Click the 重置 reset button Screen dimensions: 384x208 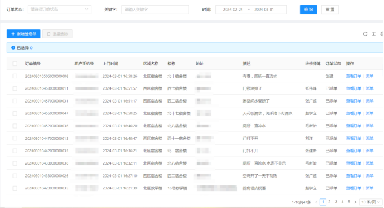(x=330, y=10)
